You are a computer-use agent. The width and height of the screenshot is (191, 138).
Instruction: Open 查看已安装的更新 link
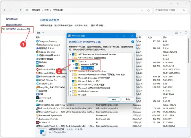click(14, 25)
